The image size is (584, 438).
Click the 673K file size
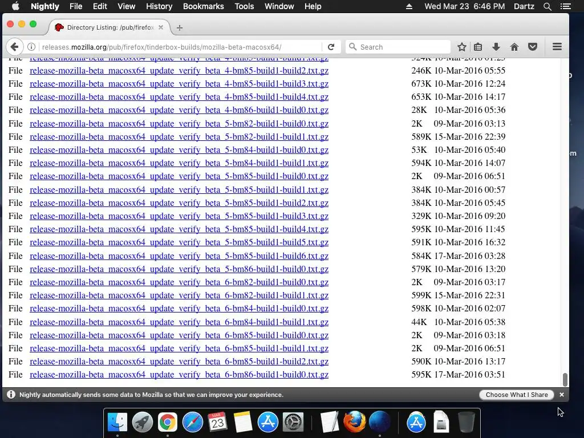(421, 84)
